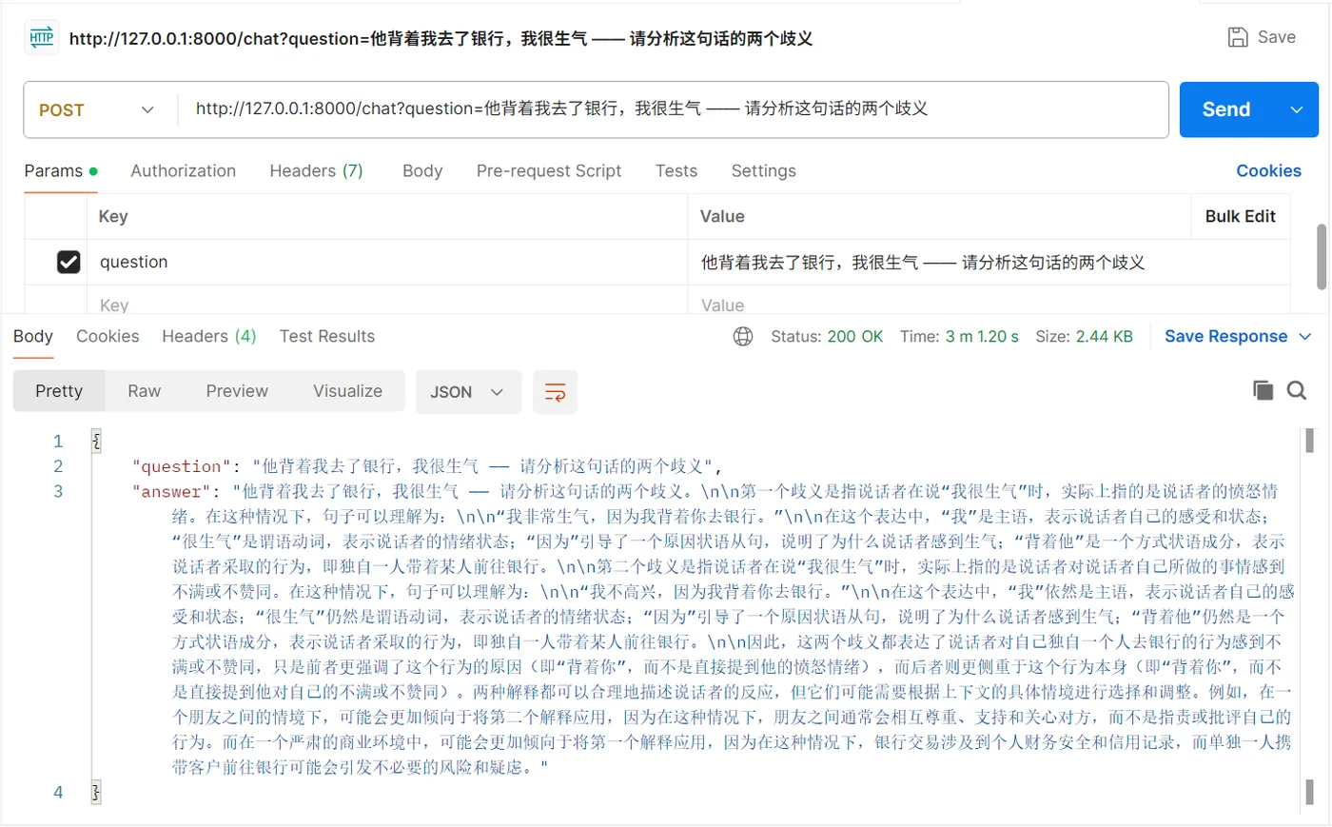Open the response Headers (4) tab
This screenshot has width=1332, height=827.
pyautogui.click(x=209, y=337)
